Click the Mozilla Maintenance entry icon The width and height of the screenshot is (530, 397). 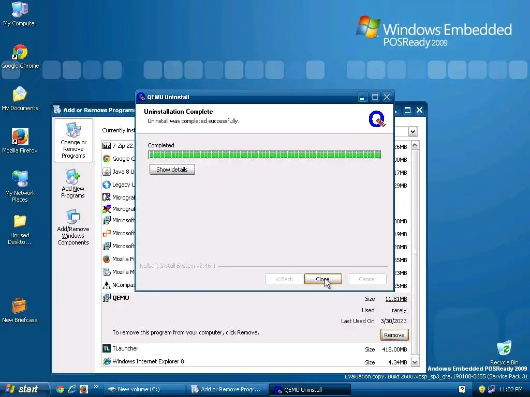pyautogui.click(x=107, y=272)
